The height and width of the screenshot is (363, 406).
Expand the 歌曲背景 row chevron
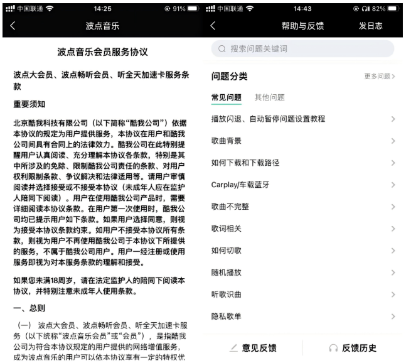click(393, 141)
